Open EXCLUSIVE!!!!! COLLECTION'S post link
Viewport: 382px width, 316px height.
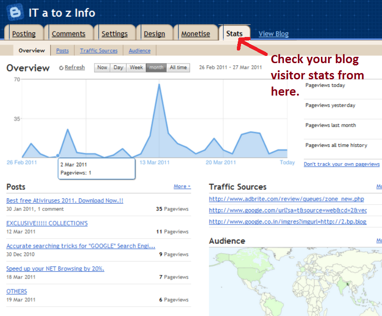(x=47, y=223)
